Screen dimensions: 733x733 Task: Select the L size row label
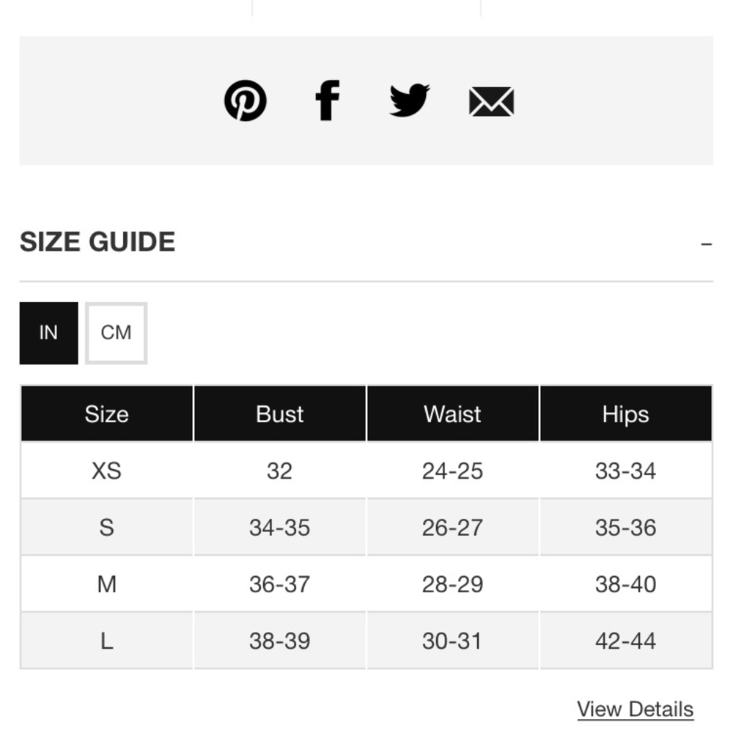click(106, 641)
